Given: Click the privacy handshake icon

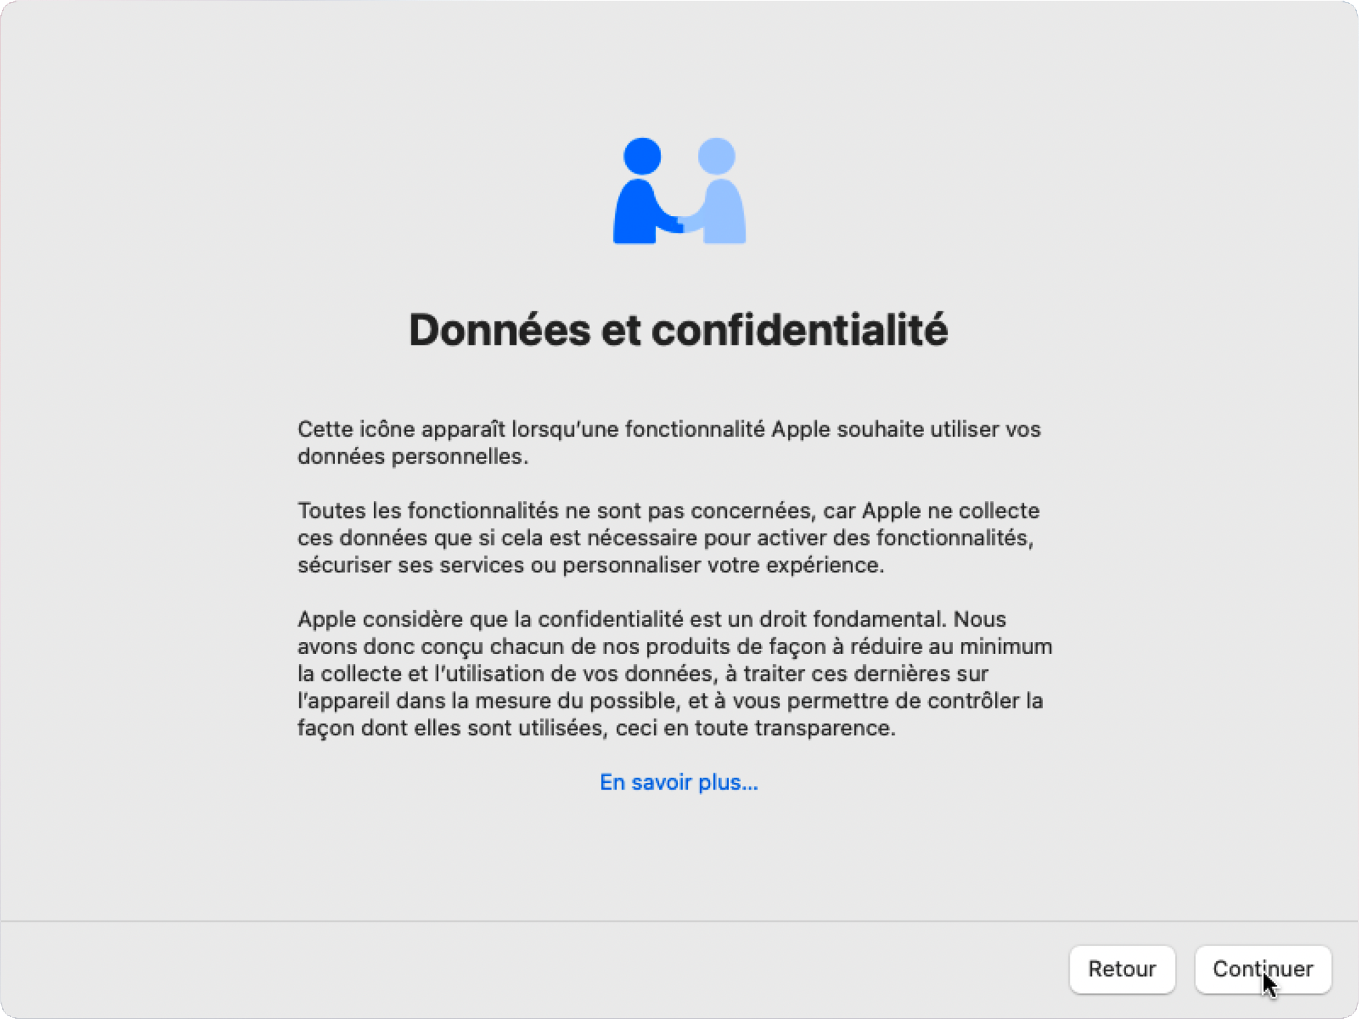Looking at the screenshot, I should pyautogui.click(x=679, y=191).
